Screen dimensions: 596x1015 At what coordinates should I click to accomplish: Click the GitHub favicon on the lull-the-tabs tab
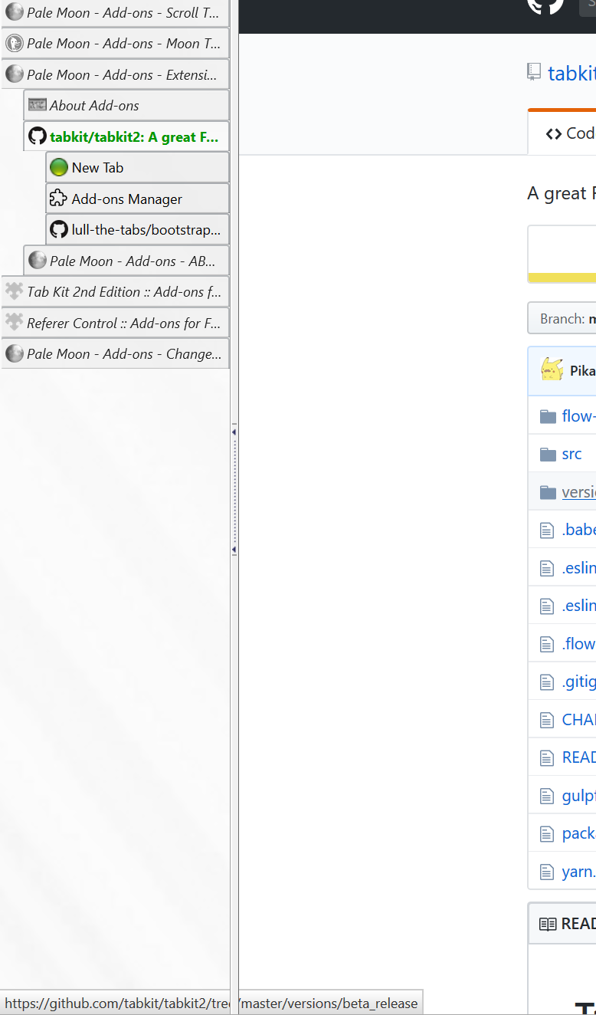click(59, 229)
